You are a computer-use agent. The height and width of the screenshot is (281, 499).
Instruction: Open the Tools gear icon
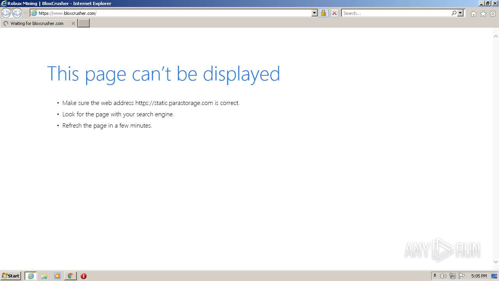[x=493, y=14]
